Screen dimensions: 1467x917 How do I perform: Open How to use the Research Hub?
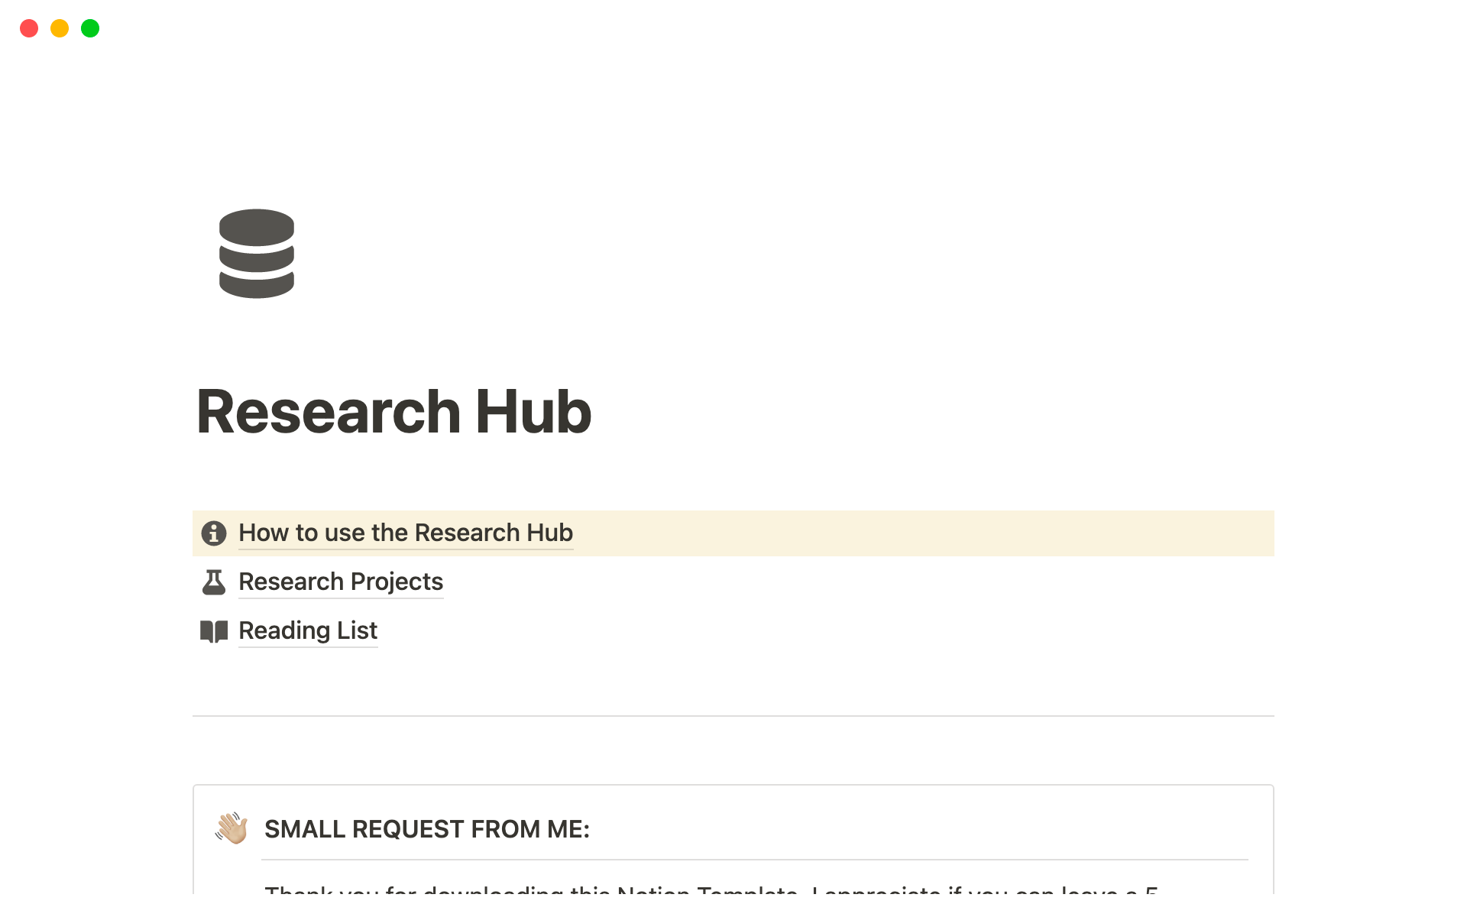click(x=406, y=533)
